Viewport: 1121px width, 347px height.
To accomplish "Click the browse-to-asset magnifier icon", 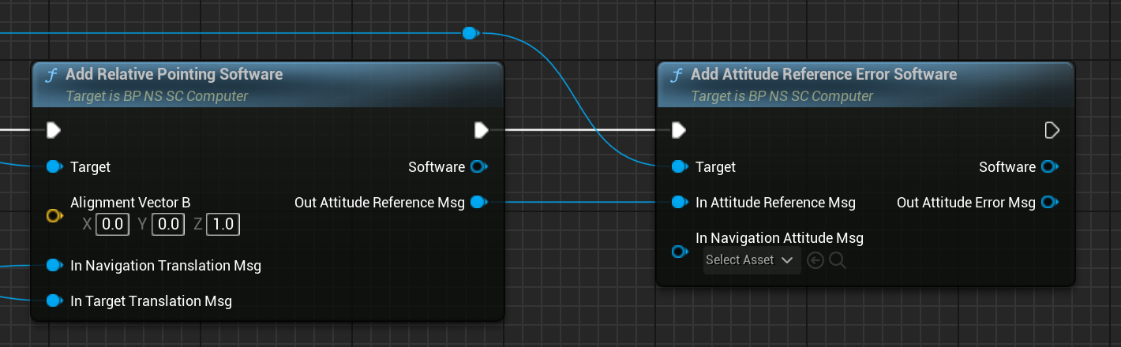I will (x=838, y=260).
